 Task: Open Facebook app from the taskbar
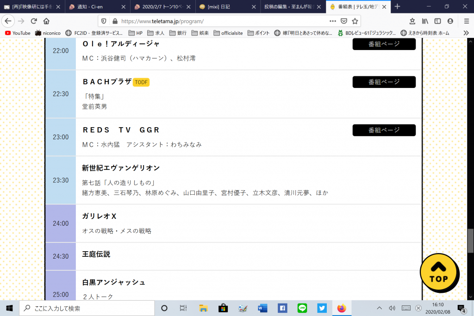[282, 308]
